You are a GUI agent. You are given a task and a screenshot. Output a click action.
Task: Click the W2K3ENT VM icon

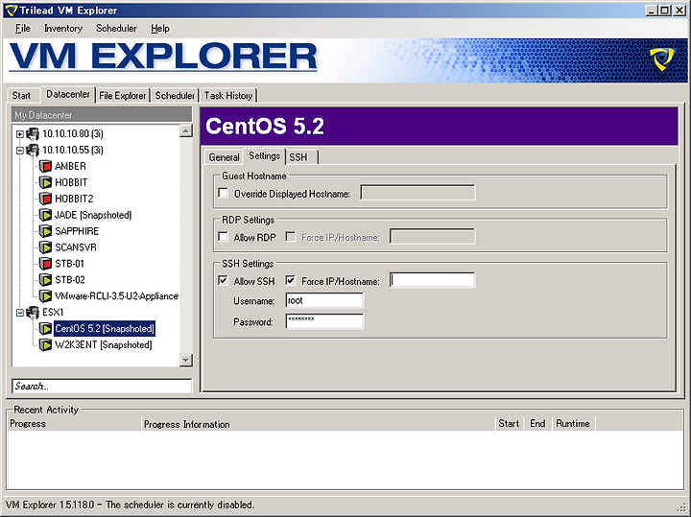pos(45,345)
